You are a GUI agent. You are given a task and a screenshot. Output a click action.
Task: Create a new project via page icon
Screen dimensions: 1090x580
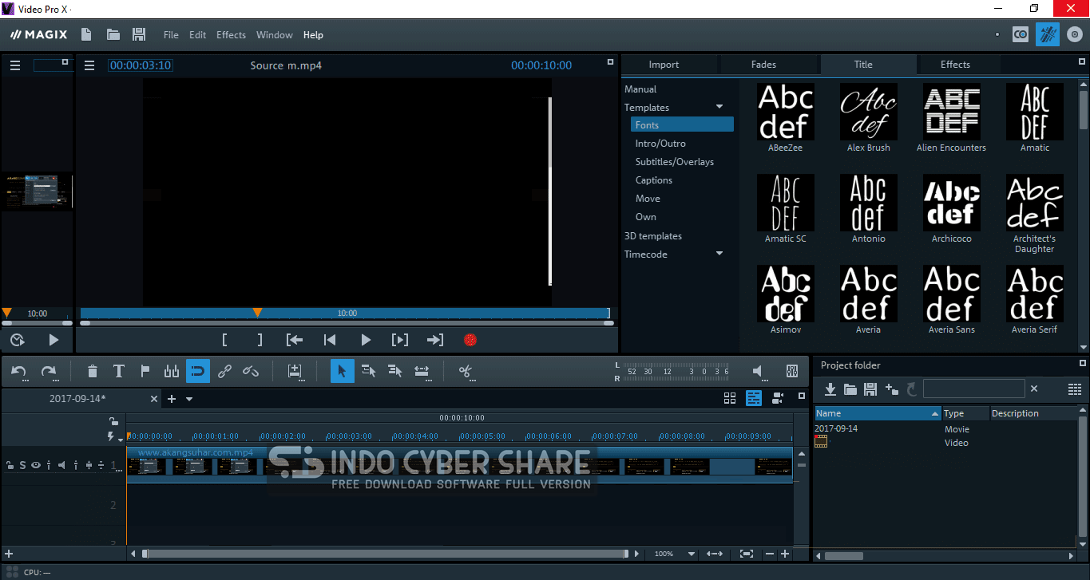(86, 34)
